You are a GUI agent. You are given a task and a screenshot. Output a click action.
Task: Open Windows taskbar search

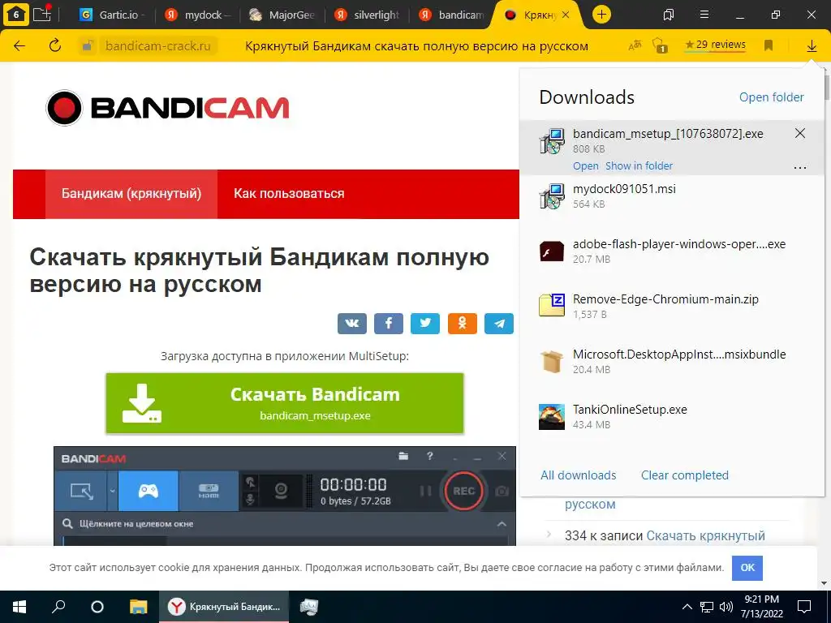(58, 607)
